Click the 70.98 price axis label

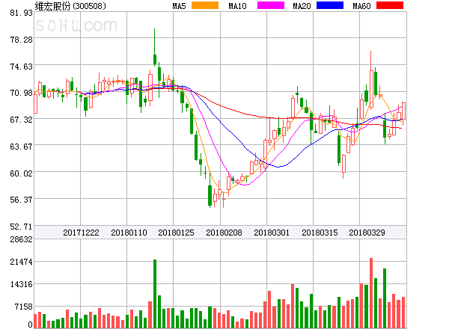(21, 93)
